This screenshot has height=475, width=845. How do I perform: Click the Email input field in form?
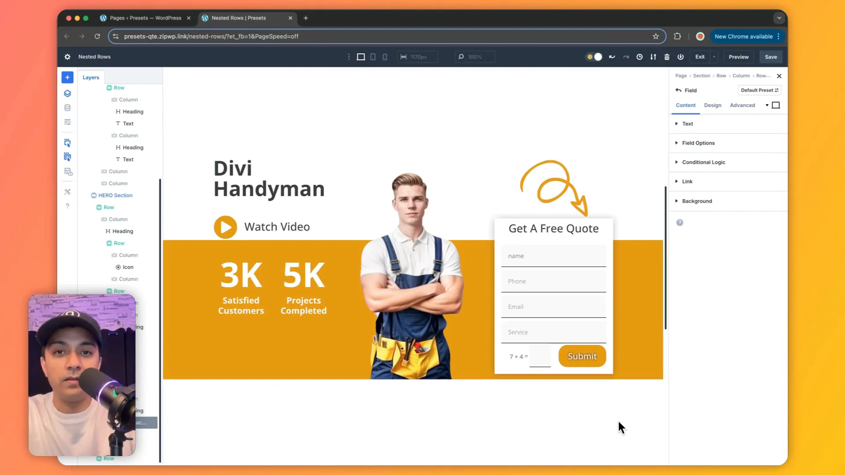(553, 307)
